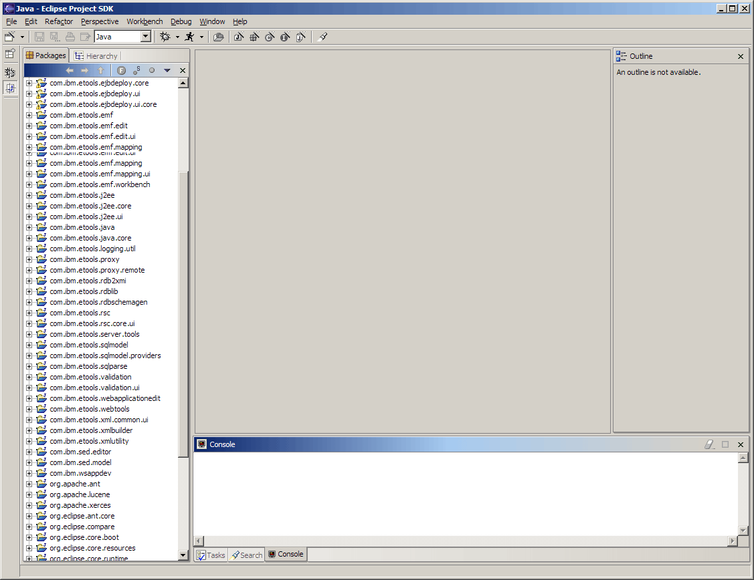Open the Workbench menu
This screenshot has width=754, height=580.
pos(145,21)
